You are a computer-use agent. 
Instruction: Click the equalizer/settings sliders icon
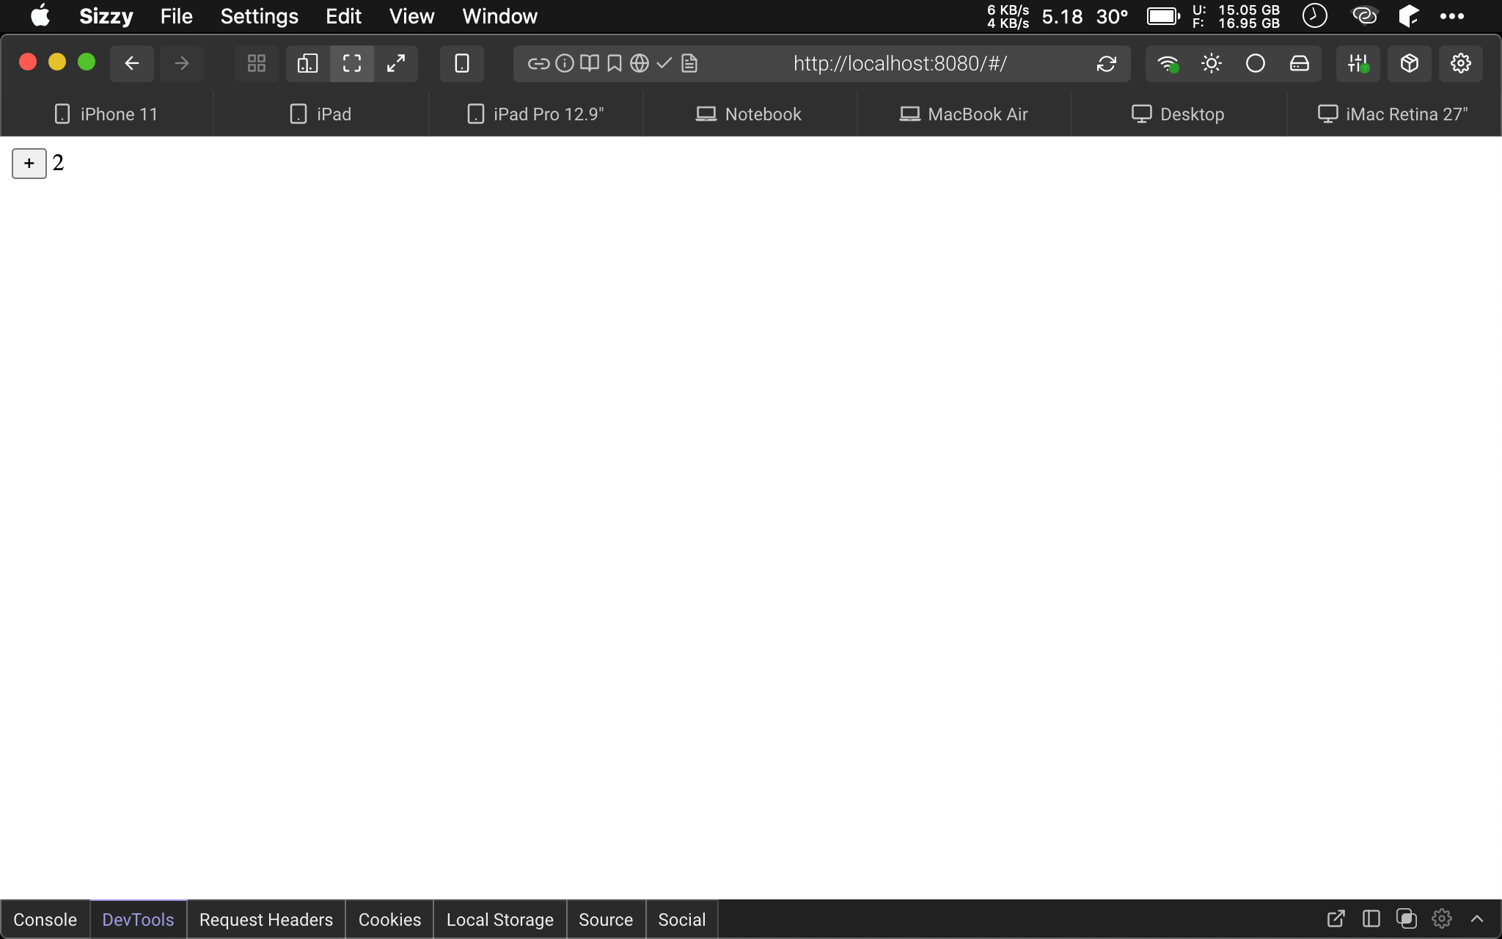coord(1358,63)
